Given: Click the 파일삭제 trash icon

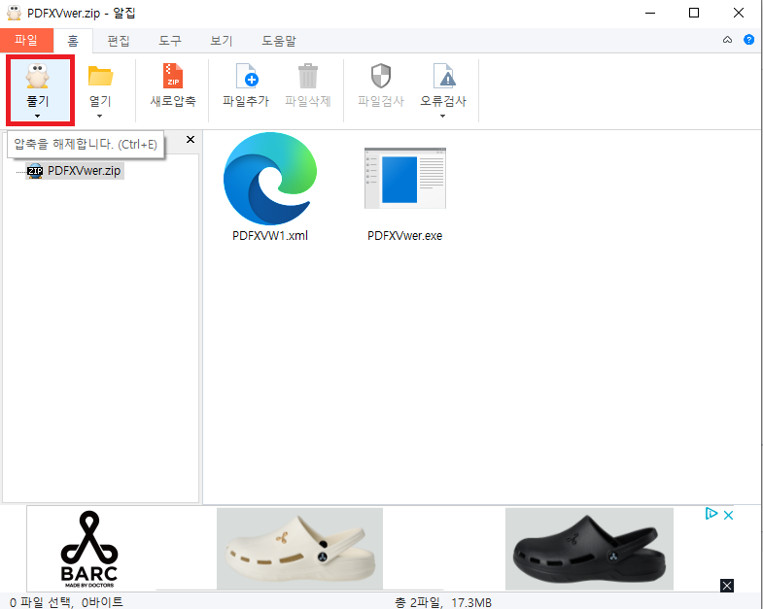Looking at the screenshot, I should (307, 76).
